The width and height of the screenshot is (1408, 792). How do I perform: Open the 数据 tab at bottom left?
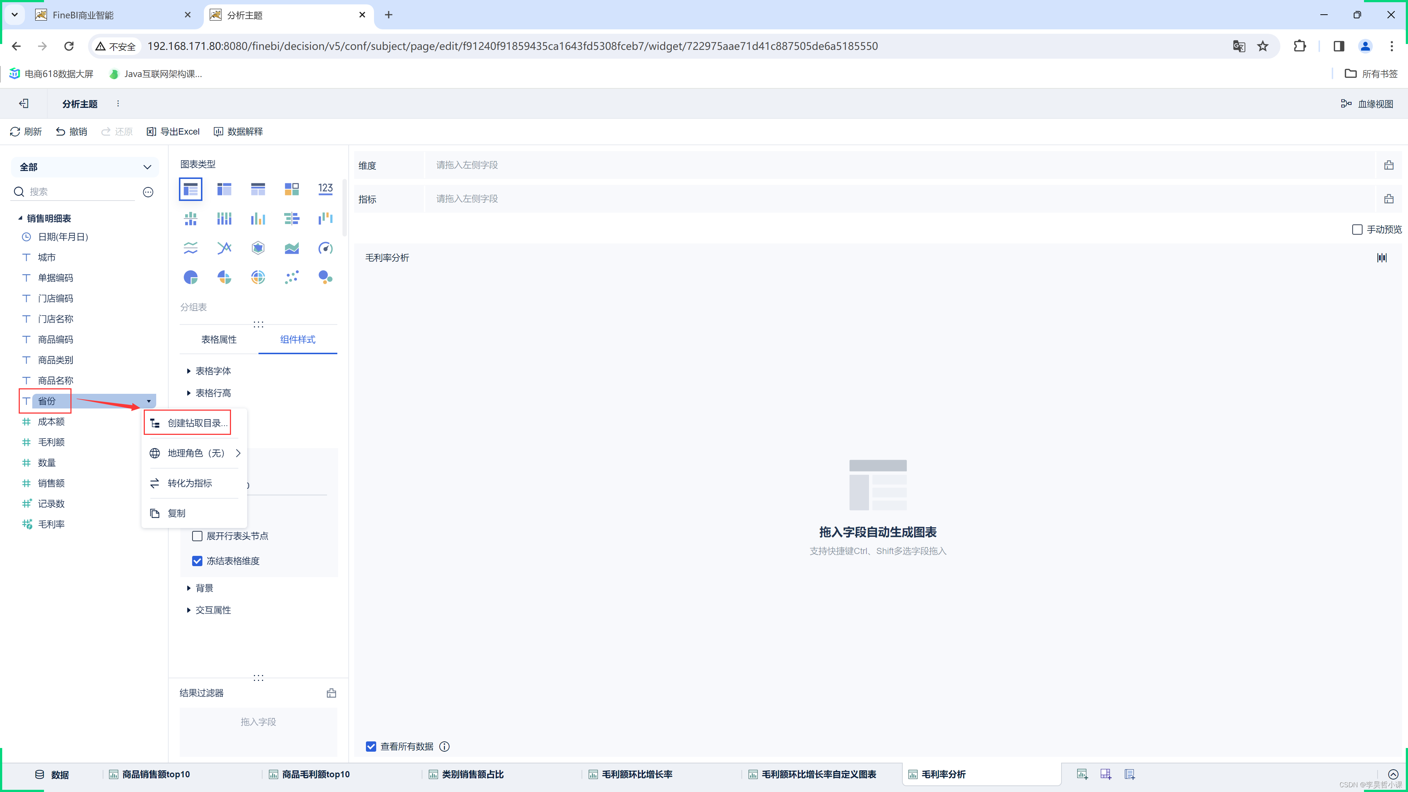(x=52, y=774)
